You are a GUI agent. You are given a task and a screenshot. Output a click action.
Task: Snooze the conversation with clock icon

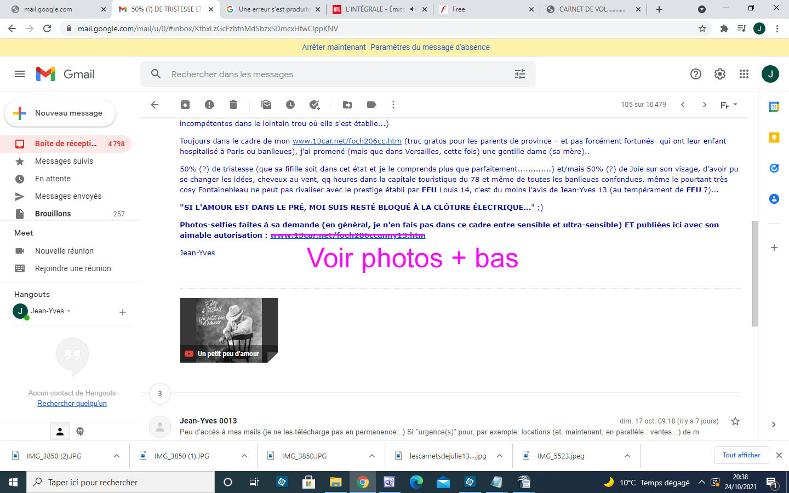290,105
